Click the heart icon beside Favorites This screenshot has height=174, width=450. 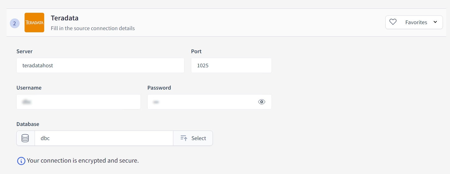pyautogui.click(x=393, y=22)
